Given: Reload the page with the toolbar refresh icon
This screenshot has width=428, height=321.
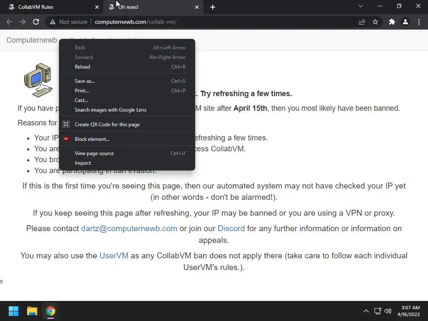Looking at the screenshot, I should tap(36, 22).
